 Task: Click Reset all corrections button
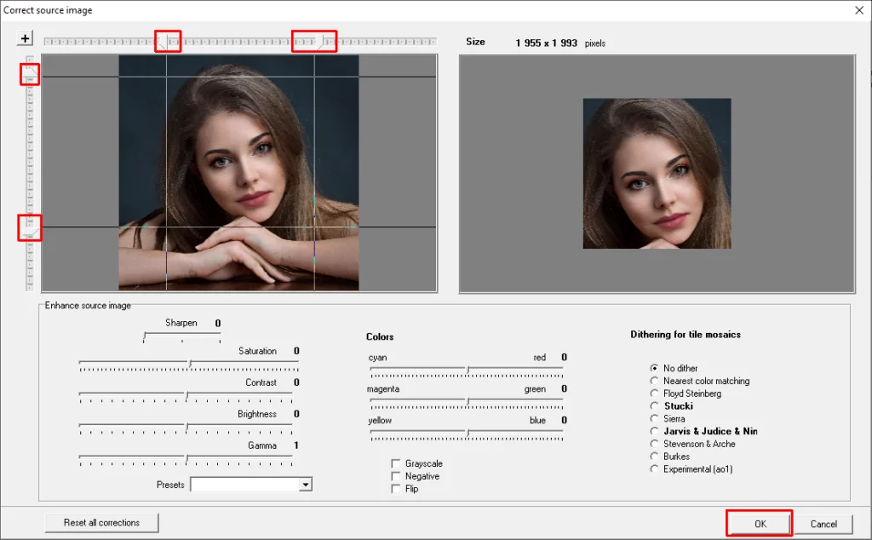click(102, 523)
